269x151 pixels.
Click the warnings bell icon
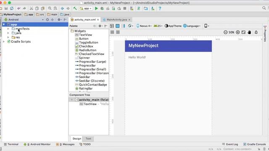tap(256, 32)
